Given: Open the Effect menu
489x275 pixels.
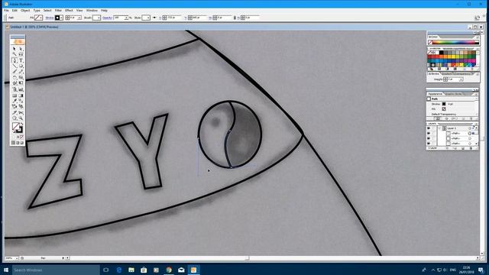Looking at the screenshot, I should [69, 10].
